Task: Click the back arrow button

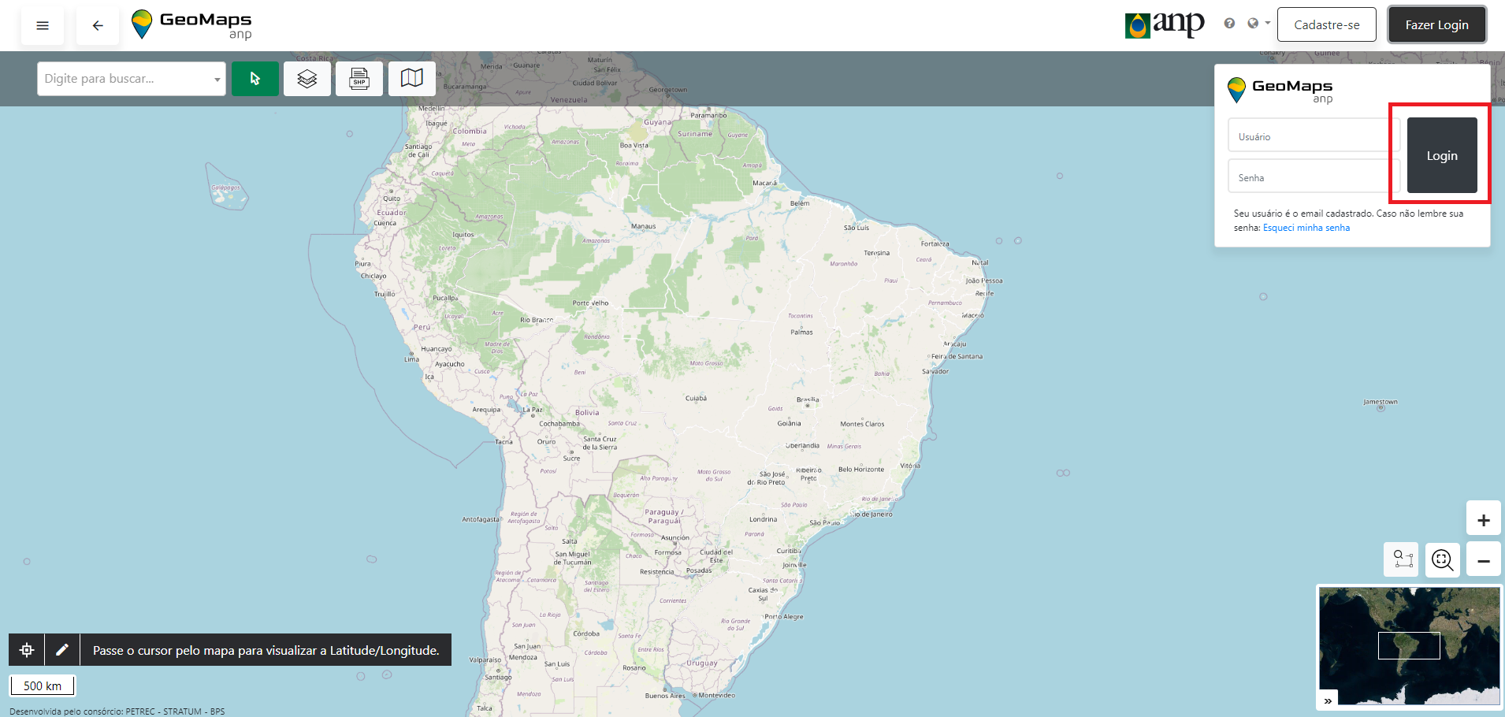Action: coord(98,25)
